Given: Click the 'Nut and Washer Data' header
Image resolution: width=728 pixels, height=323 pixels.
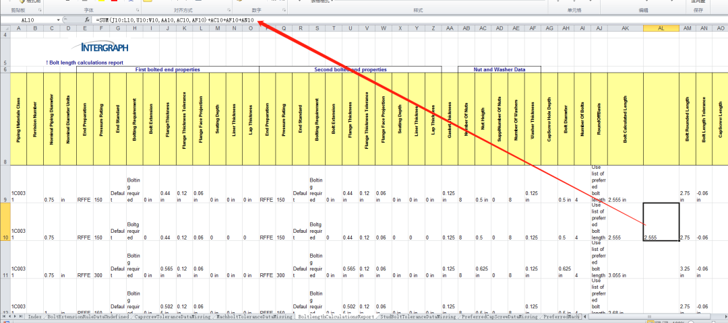Looking at the screenshot, I should pyautogui.click(x=499, y=69).
